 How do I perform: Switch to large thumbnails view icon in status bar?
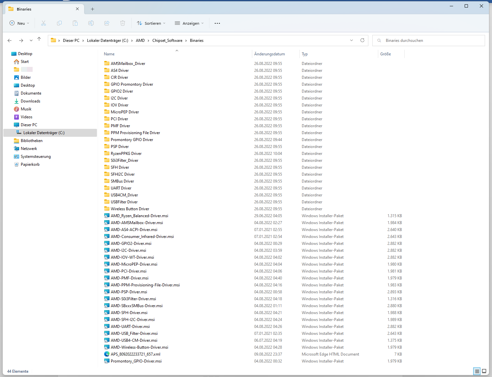pyautogui.click(x=484, y=371)
